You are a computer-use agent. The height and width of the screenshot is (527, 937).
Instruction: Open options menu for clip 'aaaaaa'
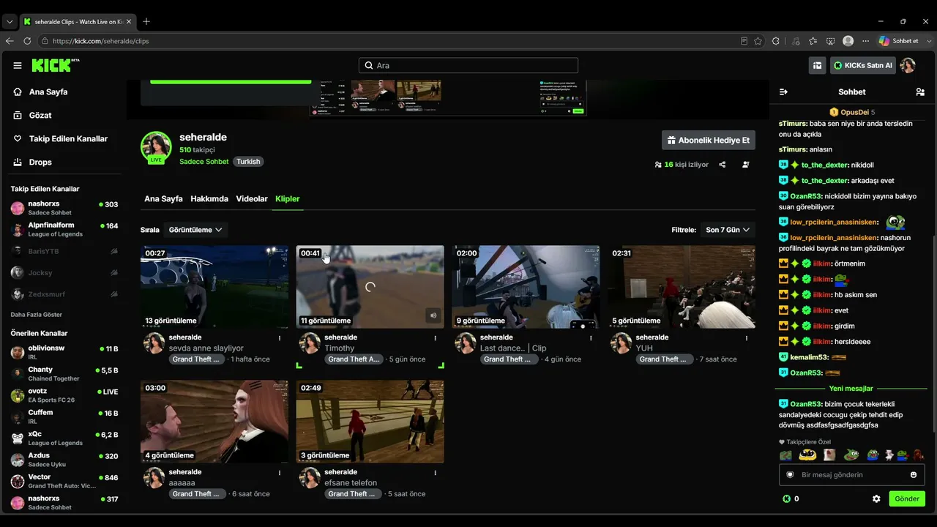pos(280,473)
